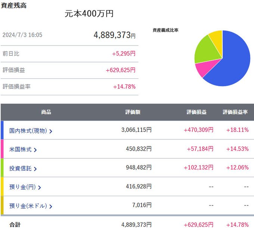The height and width of the screenshot is (232, 254).
Task: Click the chevron next to 投資信託
Action: point(35,169)
